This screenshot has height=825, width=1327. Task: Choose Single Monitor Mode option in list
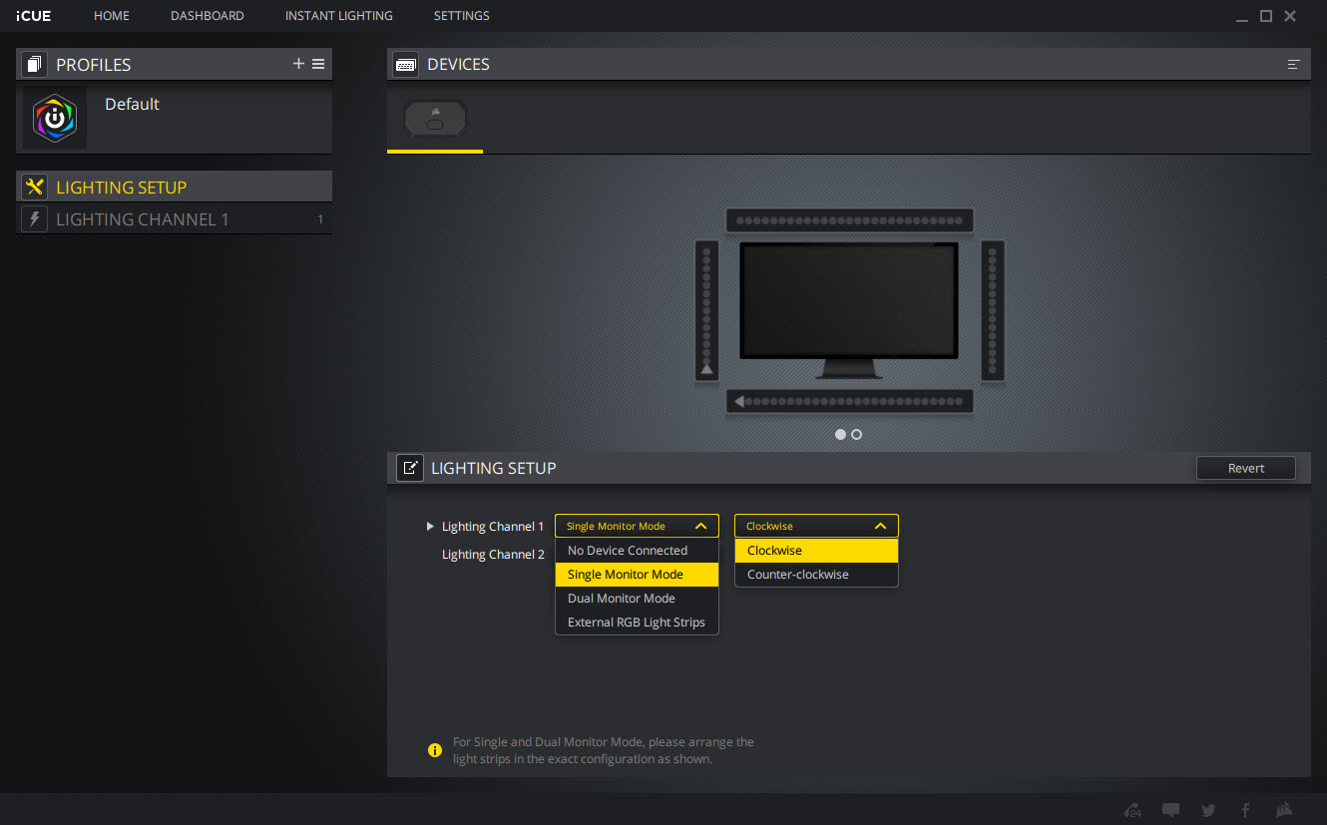pos(637,575)
